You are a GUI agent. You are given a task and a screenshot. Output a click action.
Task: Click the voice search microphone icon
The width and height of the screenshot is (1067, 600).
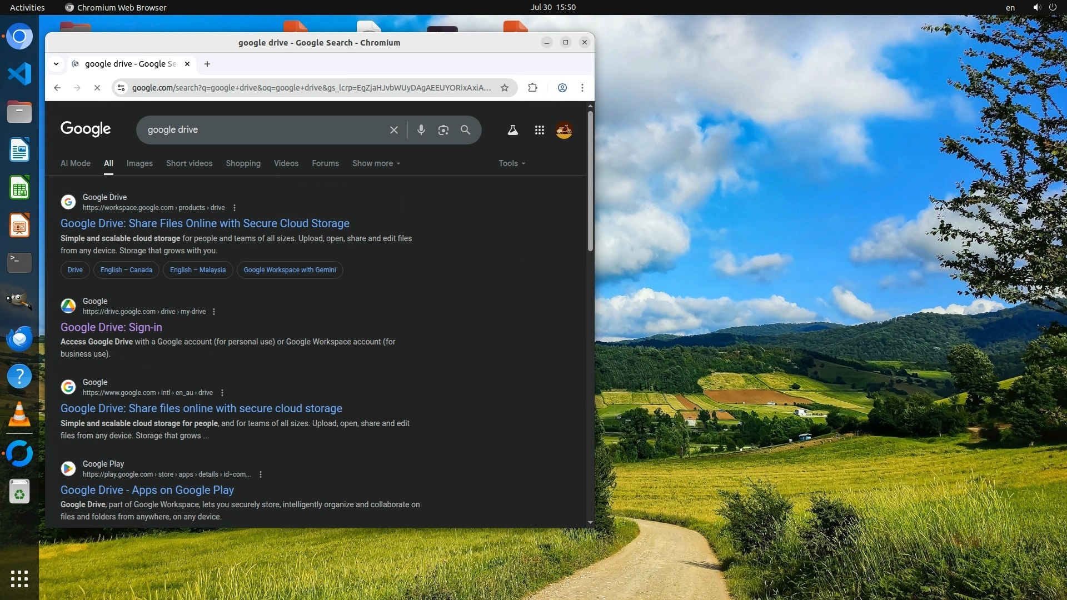[x=421, y=130]
